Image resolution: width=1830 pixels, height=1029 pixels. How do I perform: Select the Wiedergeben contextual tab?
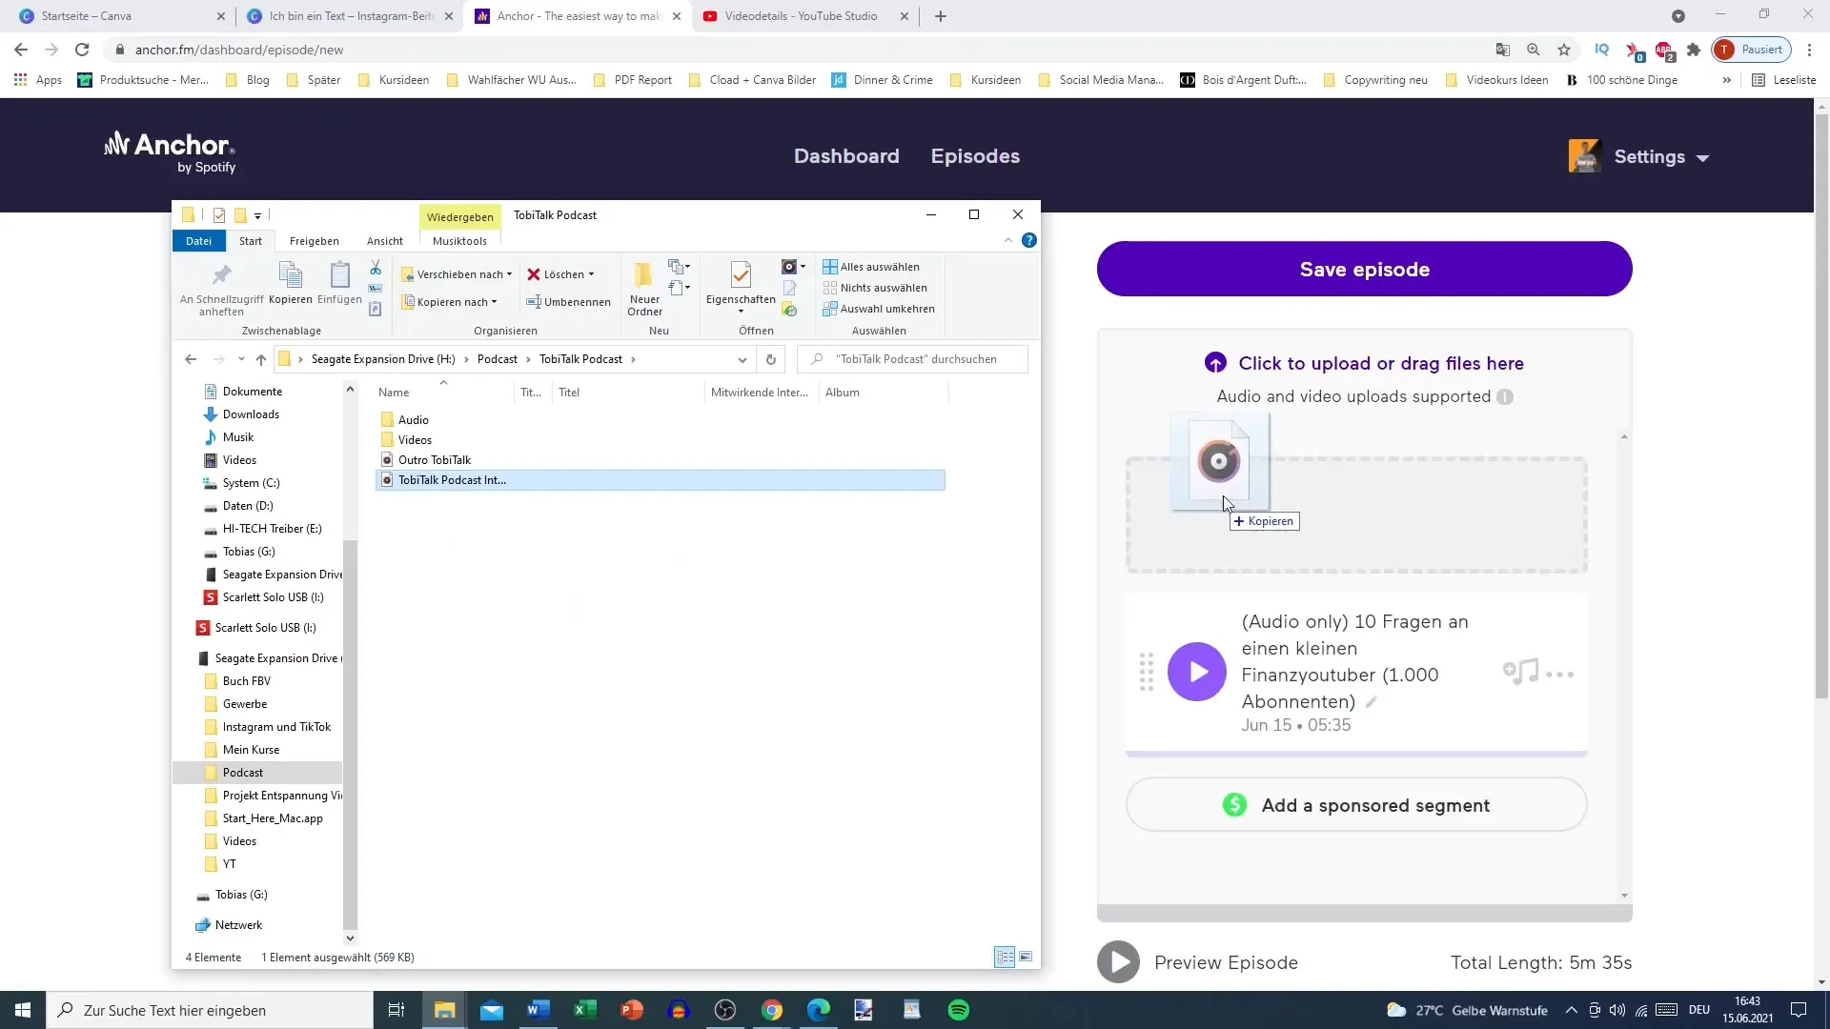tap(460, 217)
